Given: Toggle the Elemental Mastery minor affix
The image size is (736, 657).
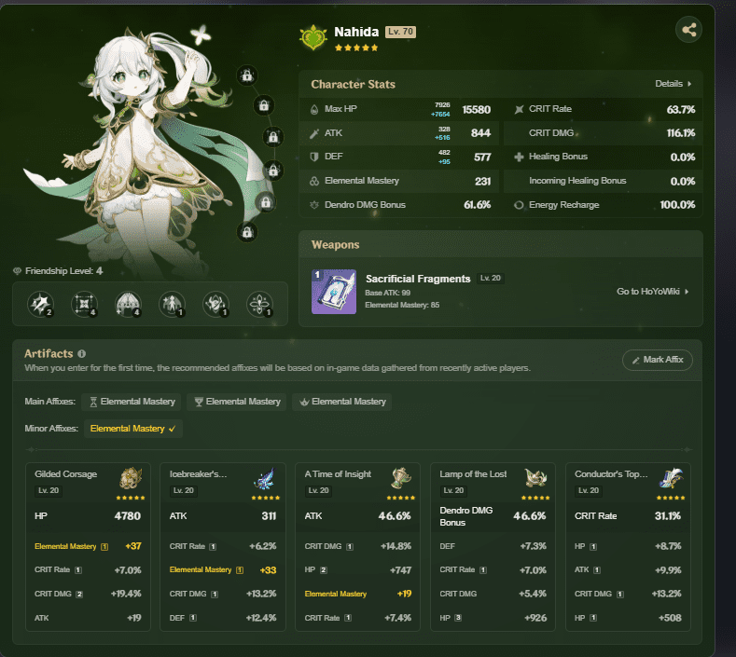Looking at the screenshot, I should [x=133, y=429].
